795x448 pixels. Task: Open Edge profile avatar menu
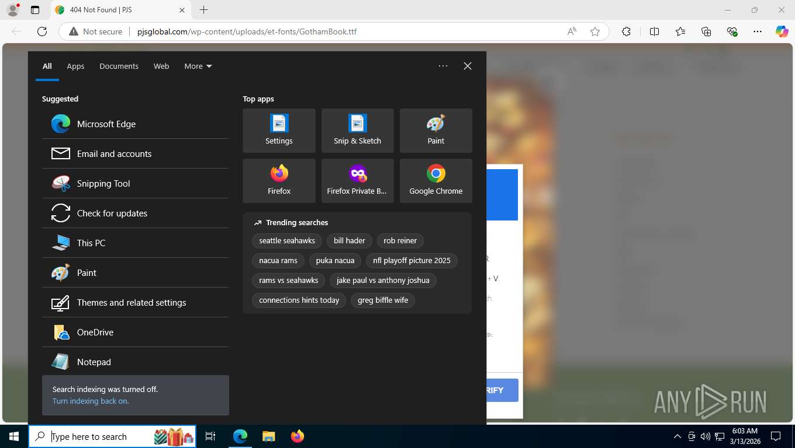tap(12, 10)
